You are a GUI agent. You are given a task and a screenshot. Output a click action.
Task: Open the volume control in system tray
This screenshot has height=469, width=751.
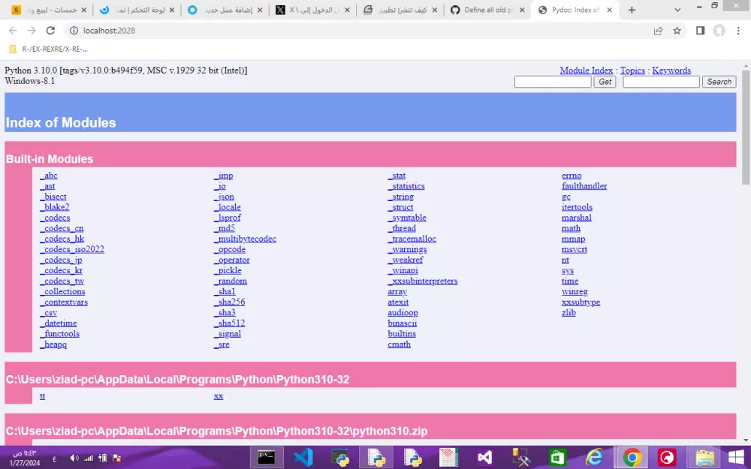(x=74, y=458)
